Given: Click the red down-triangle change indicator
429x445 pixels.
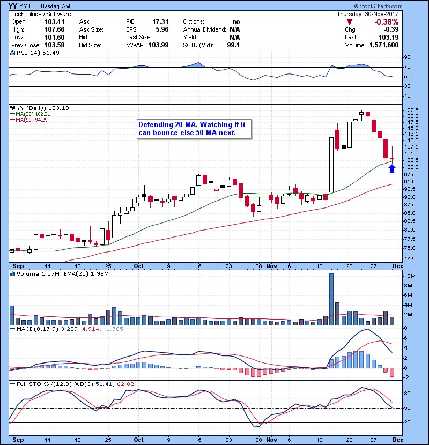Looking at the screenshot, I should [350, 22].
